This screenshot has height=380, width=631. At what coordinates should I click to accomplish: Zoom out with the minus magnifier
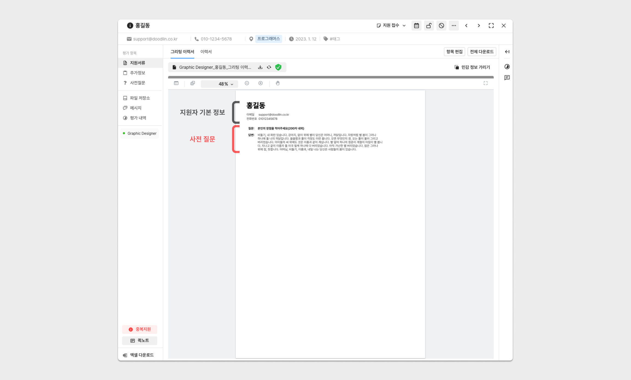[247, 83]
